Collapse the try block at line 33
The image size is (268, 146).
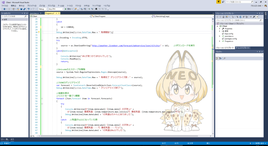click(42, 40)
